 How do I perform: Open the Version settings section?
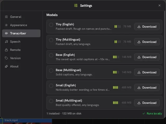(x=21, y=58)
